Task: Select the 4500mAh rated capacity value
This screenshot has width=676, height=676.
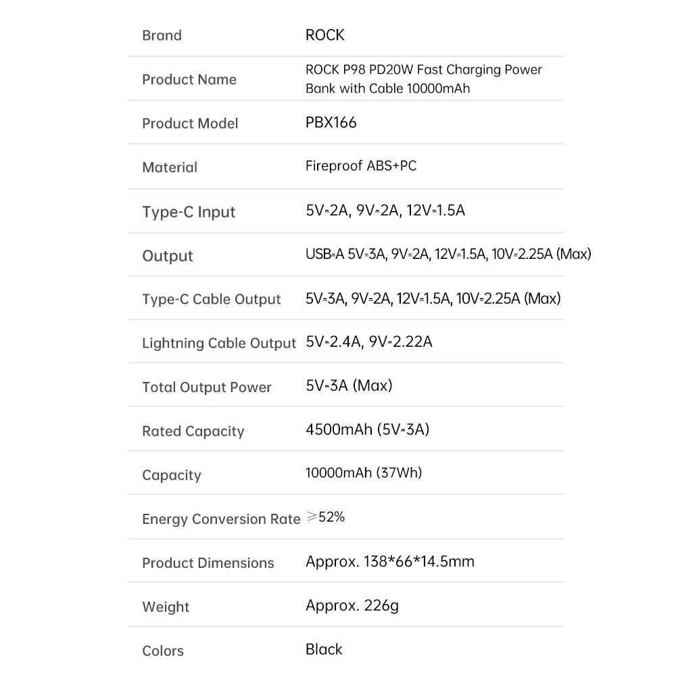Action: pos(367,429)
